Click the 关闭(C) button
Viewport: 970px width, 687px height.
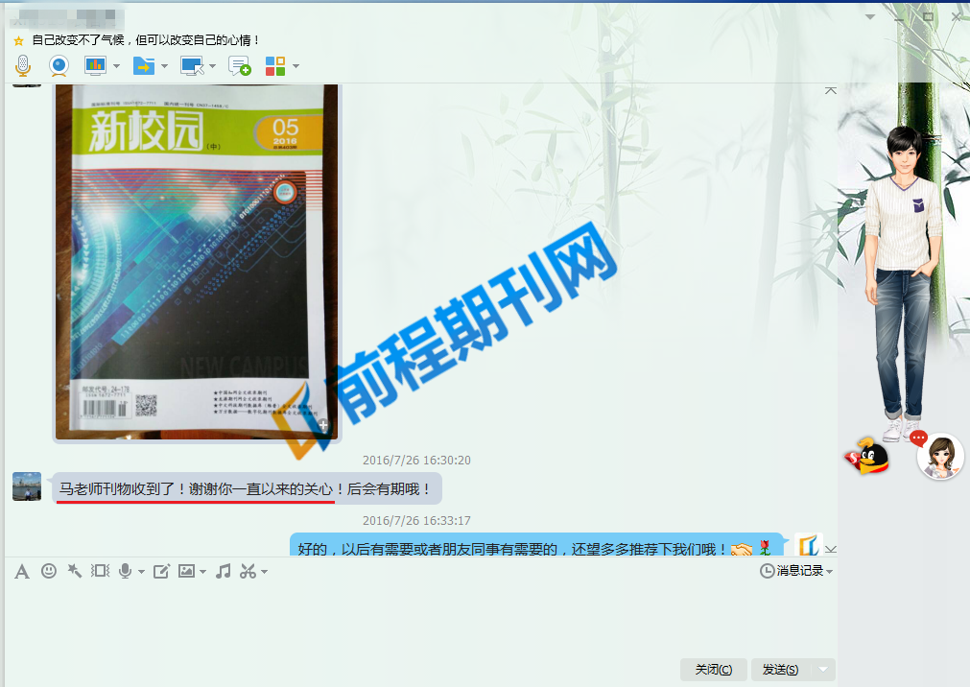[713, 670]
